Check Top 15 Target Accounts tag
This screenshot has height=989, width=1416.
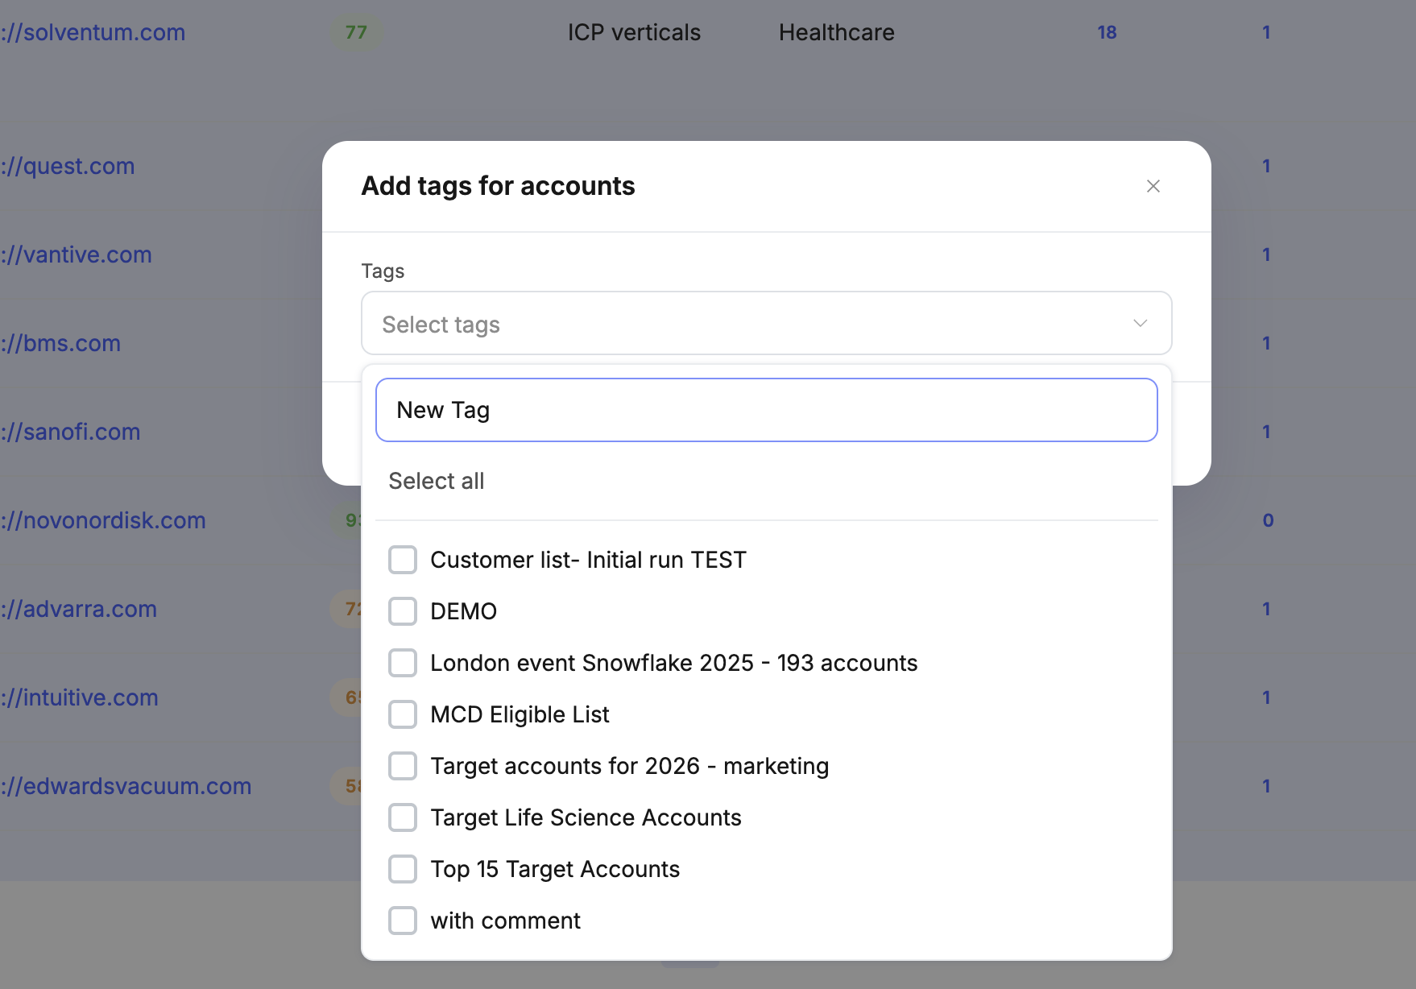pyautogui.click(x=403, y=869)
